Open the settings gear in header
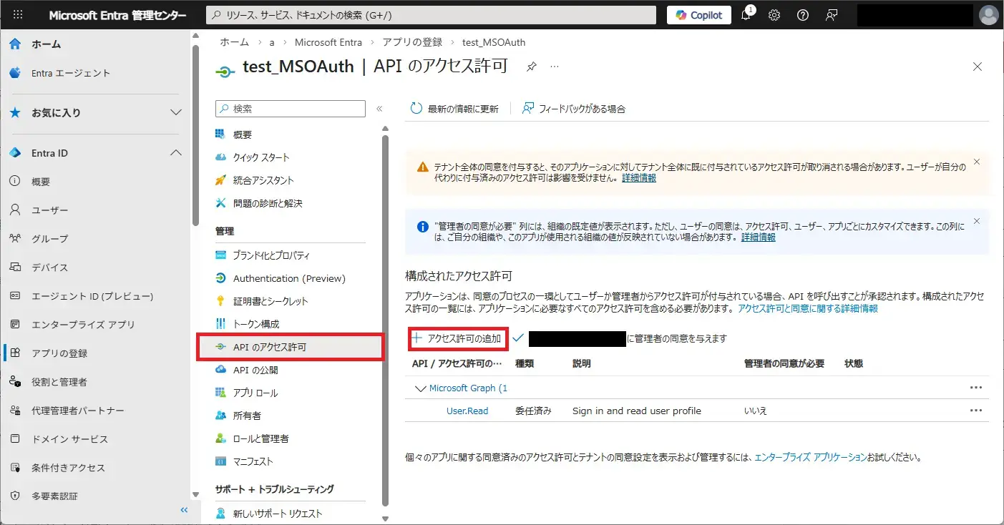Viewport: 1004px width, 525px height. (774, 15)
